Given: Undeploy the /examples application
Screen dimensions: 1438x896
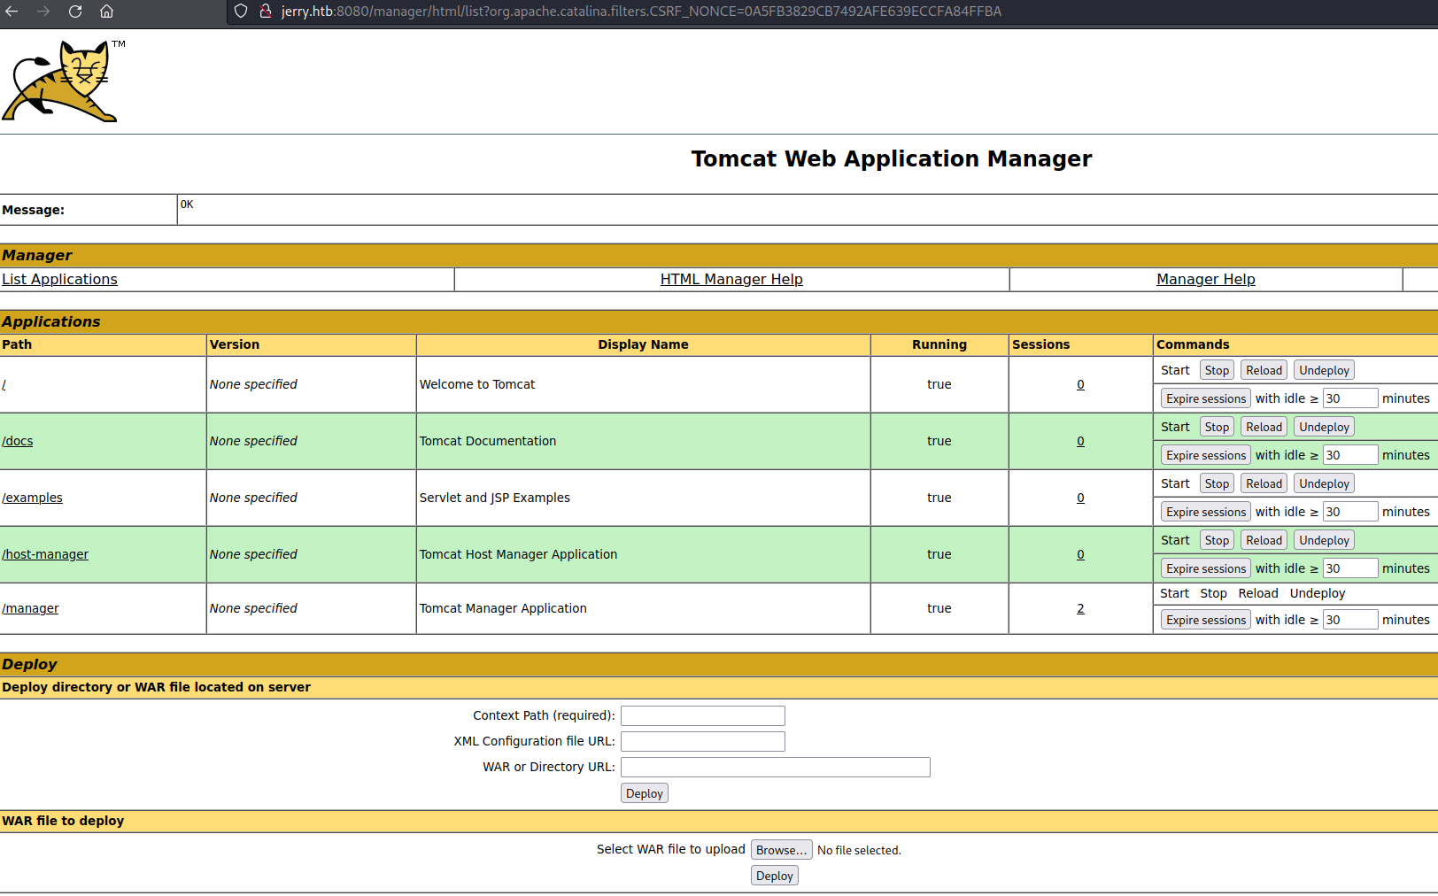Looking at the screenshot, I should (1324, 483).
